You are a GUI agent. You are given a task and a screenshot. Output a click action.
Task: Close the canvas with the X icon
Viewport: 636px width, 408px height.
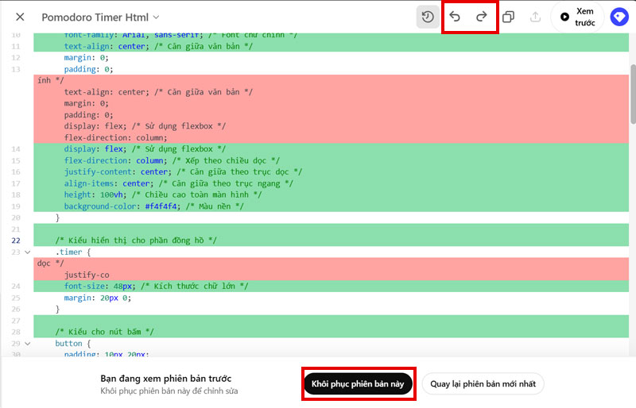[20, 17]
